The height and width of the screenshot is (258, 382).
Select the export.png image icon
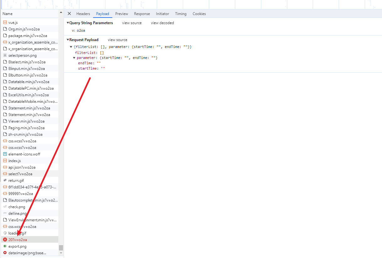5,246
